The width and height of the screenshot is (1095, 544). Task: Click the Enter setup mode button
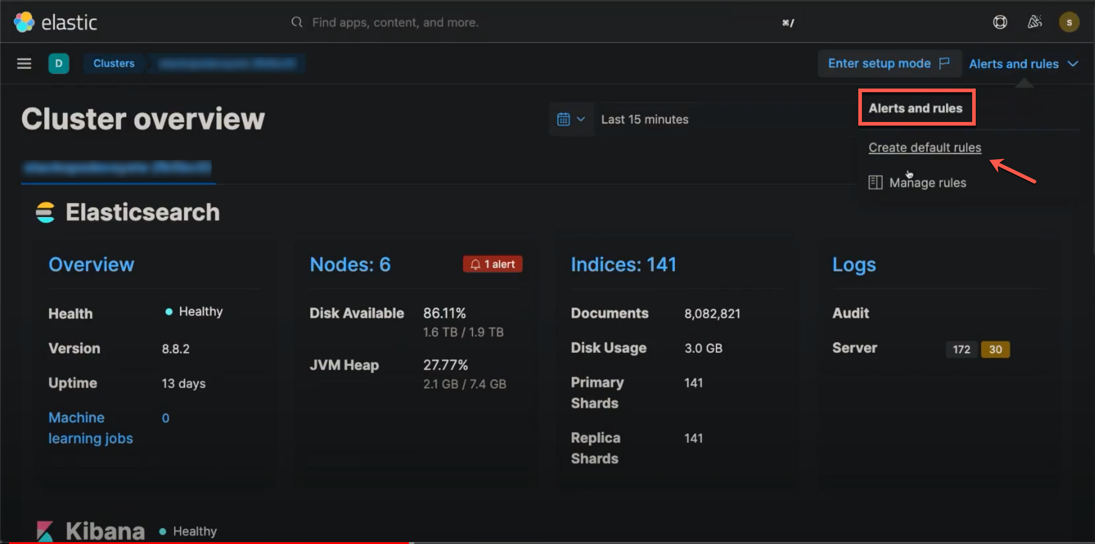[889, 63]
